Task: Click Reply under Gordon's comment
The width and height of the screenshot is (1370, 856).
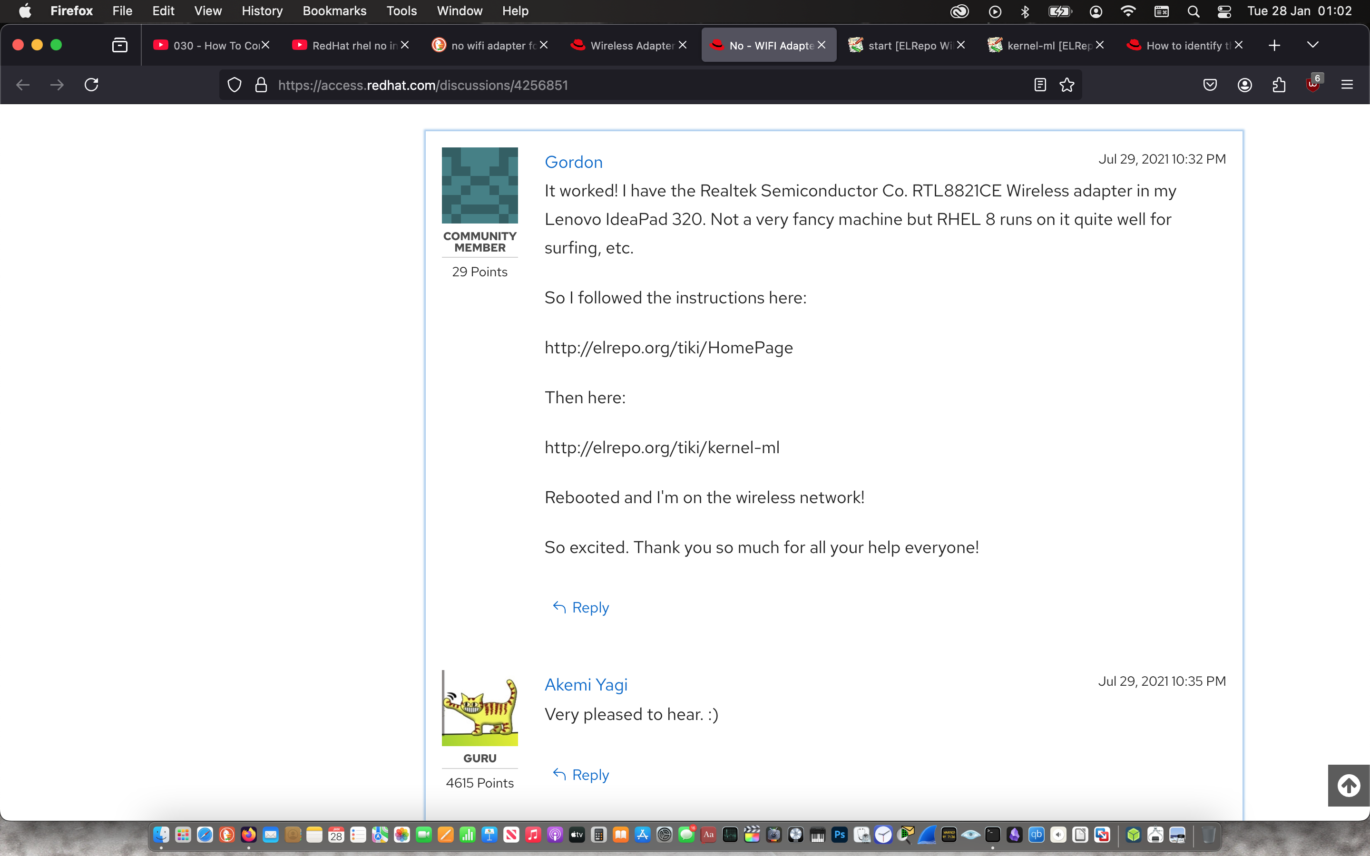Action: (581, 607)
